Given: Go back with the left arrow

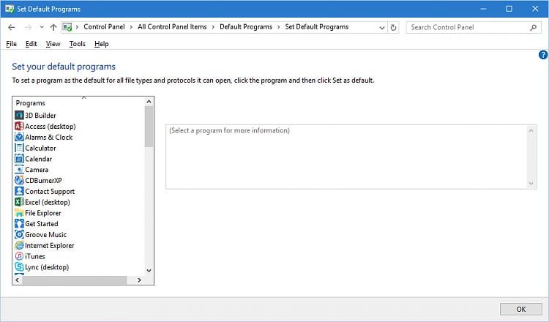Looking at the screenshot, I should pyautogui.click(x=12, y=27).
